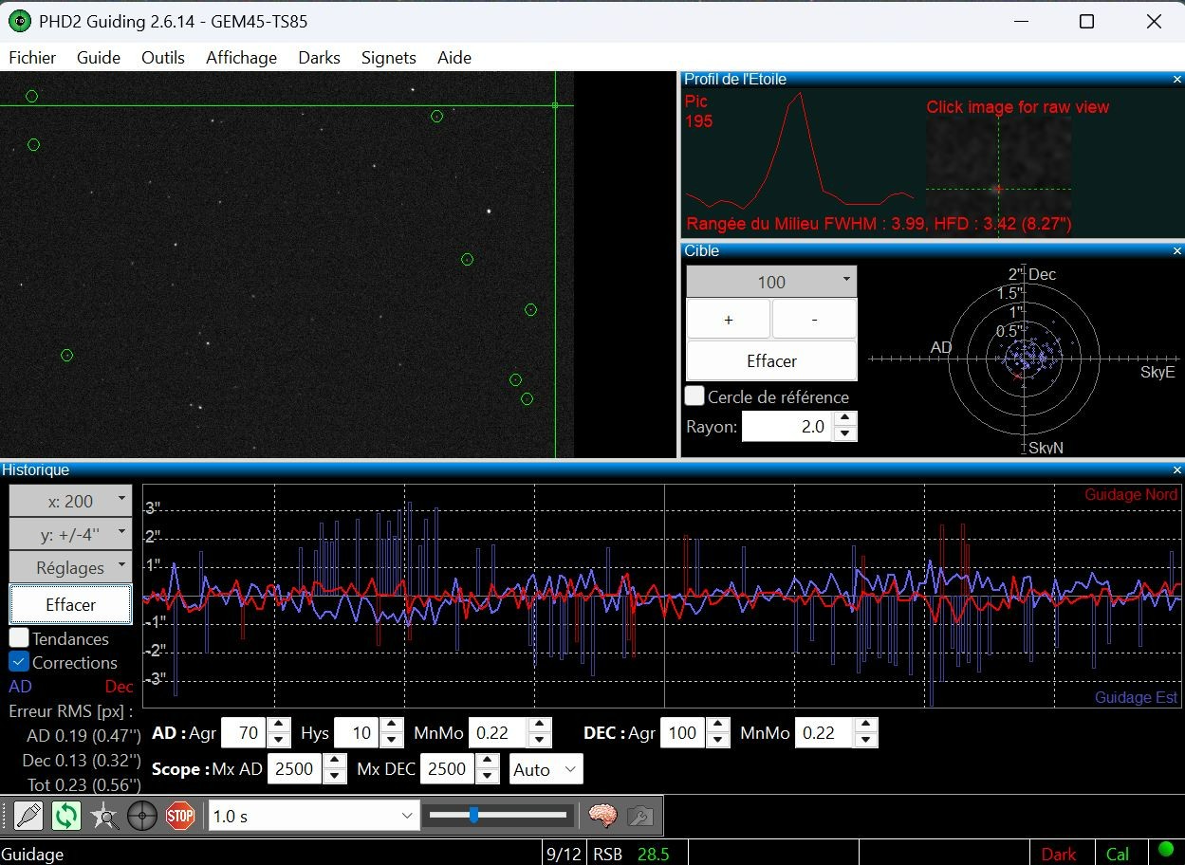
Task: Enable the Tendances checkbox
Action: pyautogui.click(x=19, y=638)
